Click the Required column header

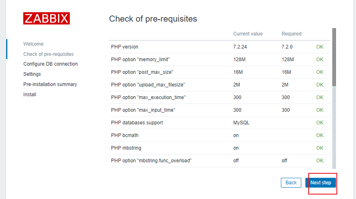pyautogui.click(x=291, y=34)
